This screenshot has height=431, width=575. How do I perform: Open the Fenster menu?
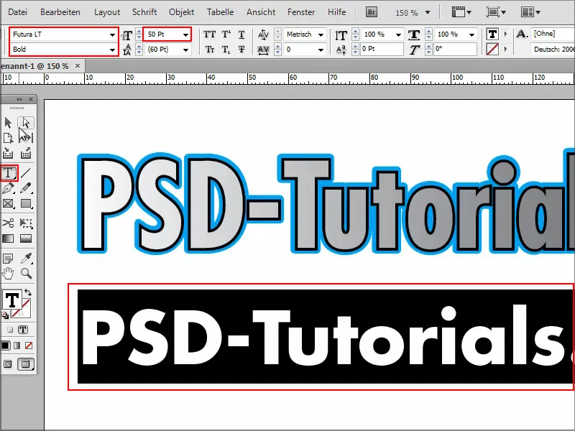pyautogui.click(x=301, y=12)
